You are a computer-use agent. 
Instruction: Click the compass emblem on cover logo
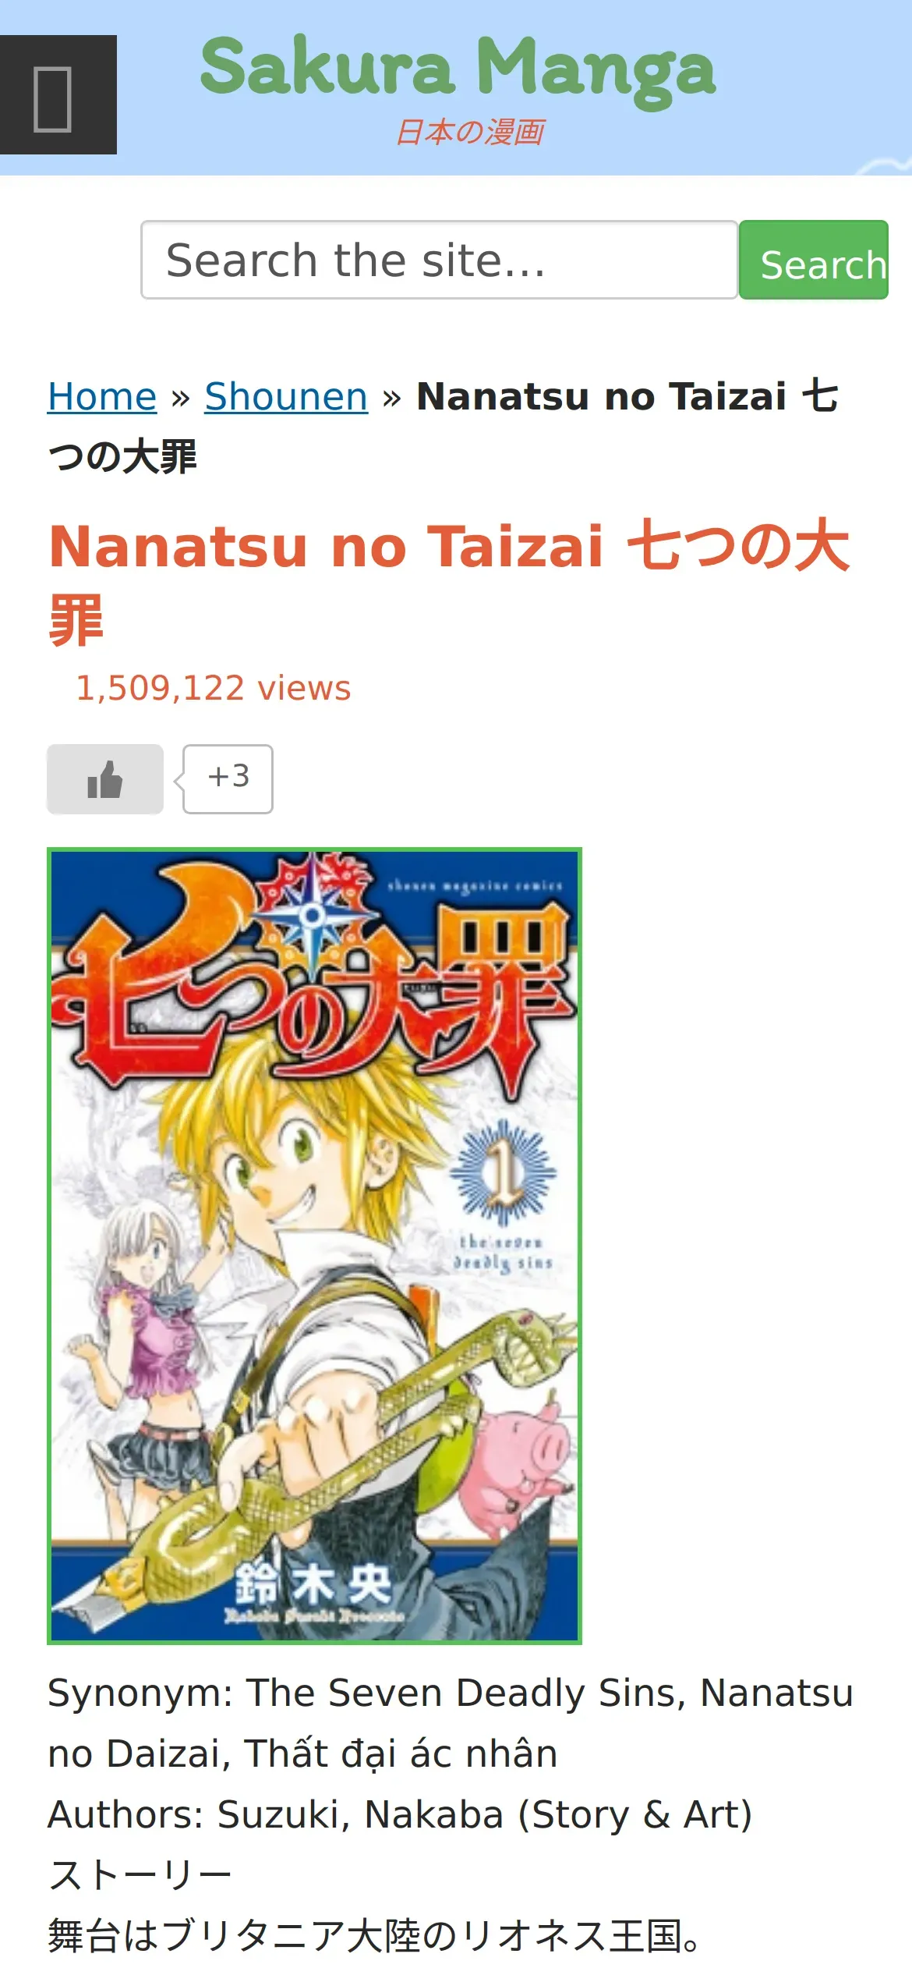pyautogui.click(x=313, y=914)
